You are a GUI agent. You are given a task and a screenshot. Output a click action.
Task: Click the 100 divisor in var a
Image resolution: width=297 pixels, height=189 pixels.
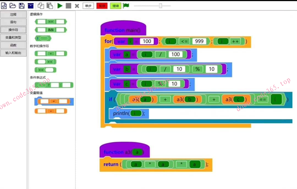(x=175, y=55)
